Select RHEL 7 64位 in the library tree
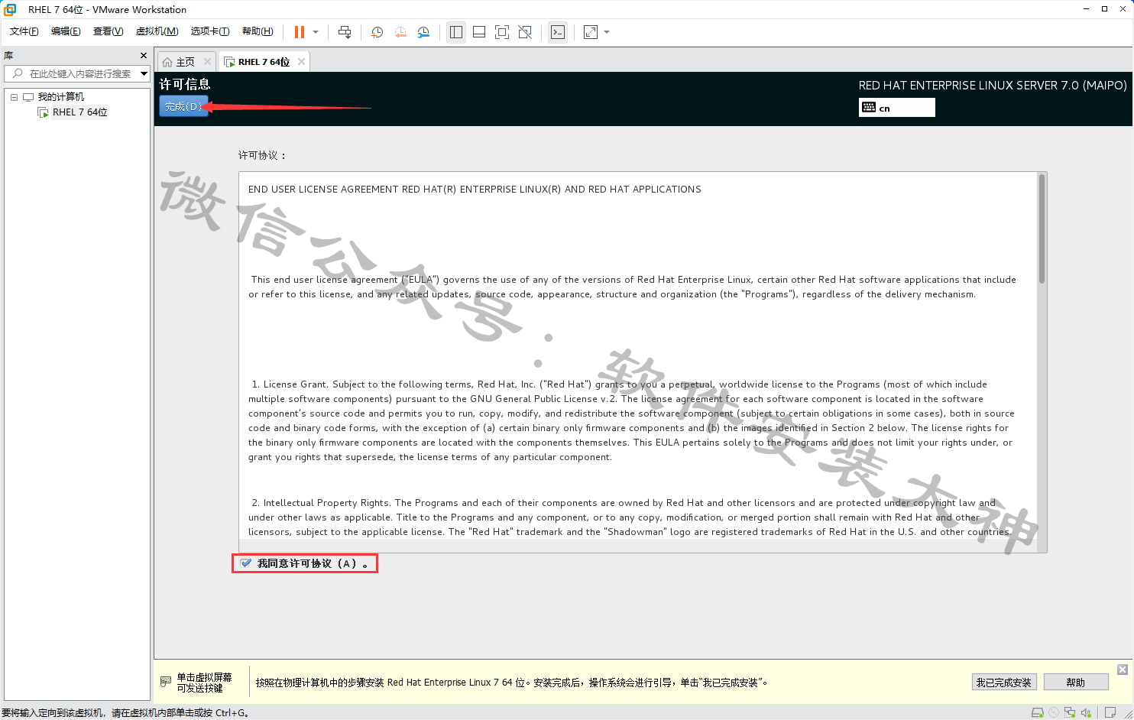The image size is (1134, 720). point(80,112)
